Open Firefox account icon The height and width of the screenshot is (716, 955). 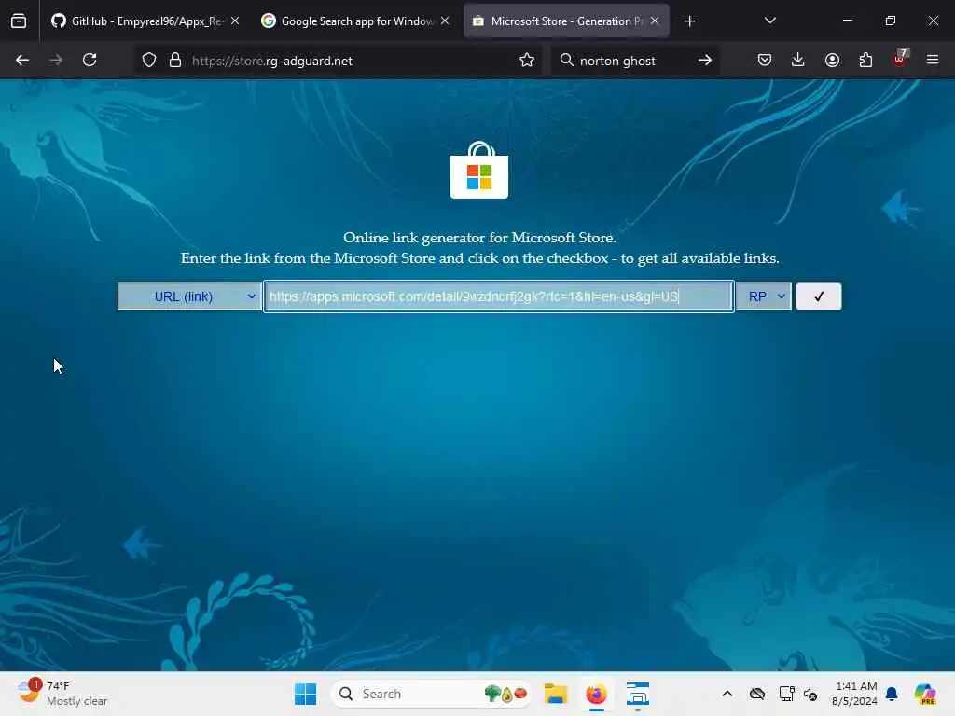(x=832, y=61)
